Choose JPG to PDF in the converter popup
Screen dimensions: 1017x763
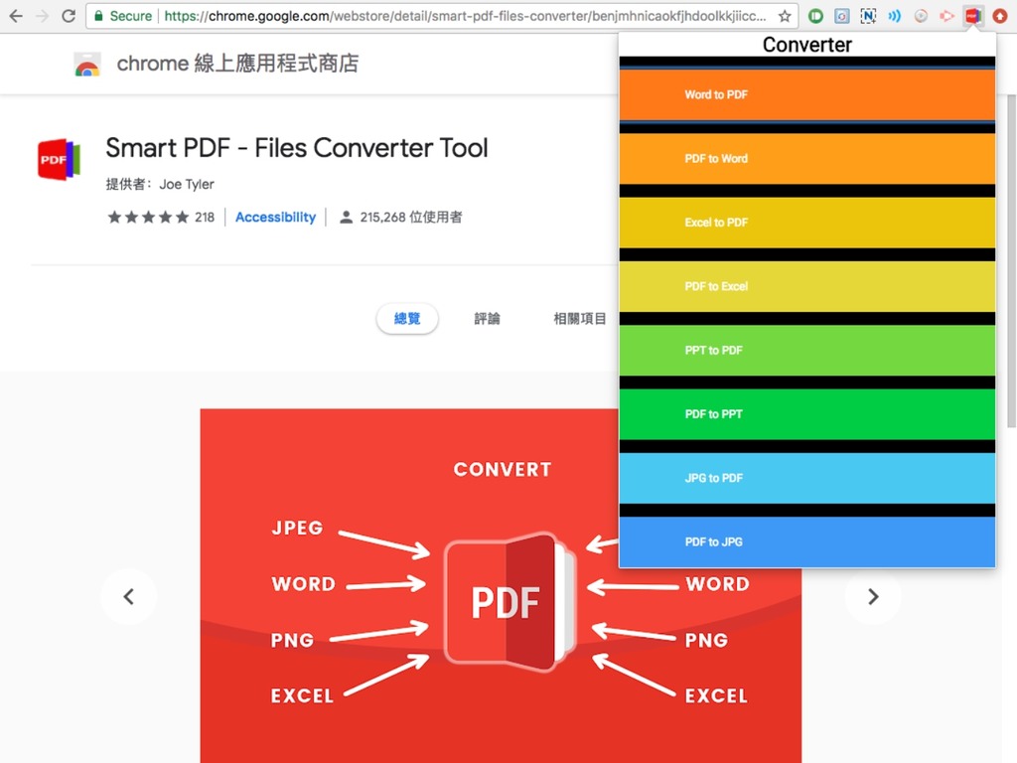(806, 478)
